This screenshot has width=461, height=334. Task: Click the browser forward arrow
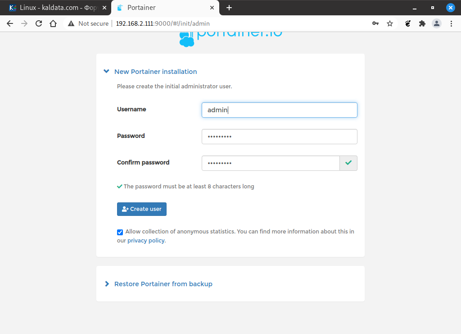[24, 23]
